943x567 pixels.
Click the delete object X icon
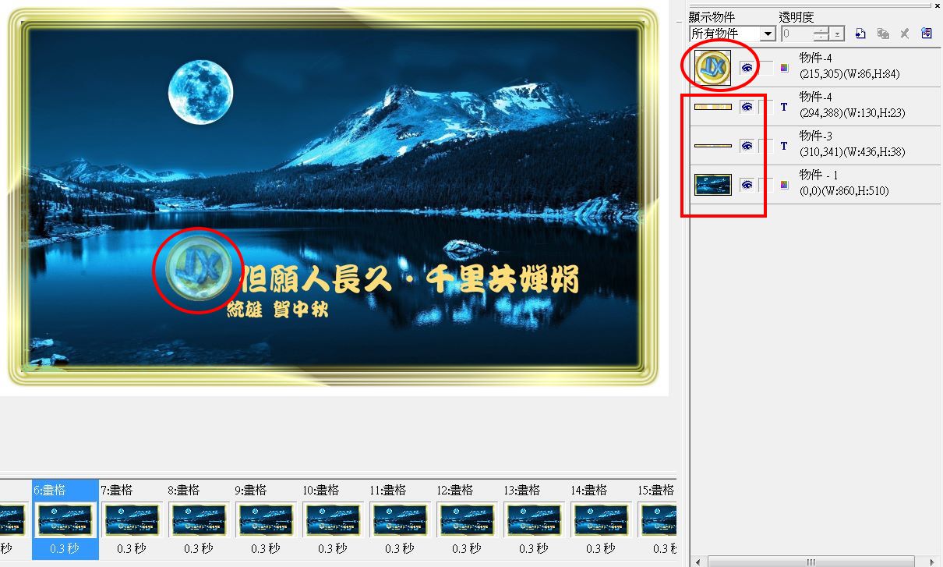[x=905, y=34]
